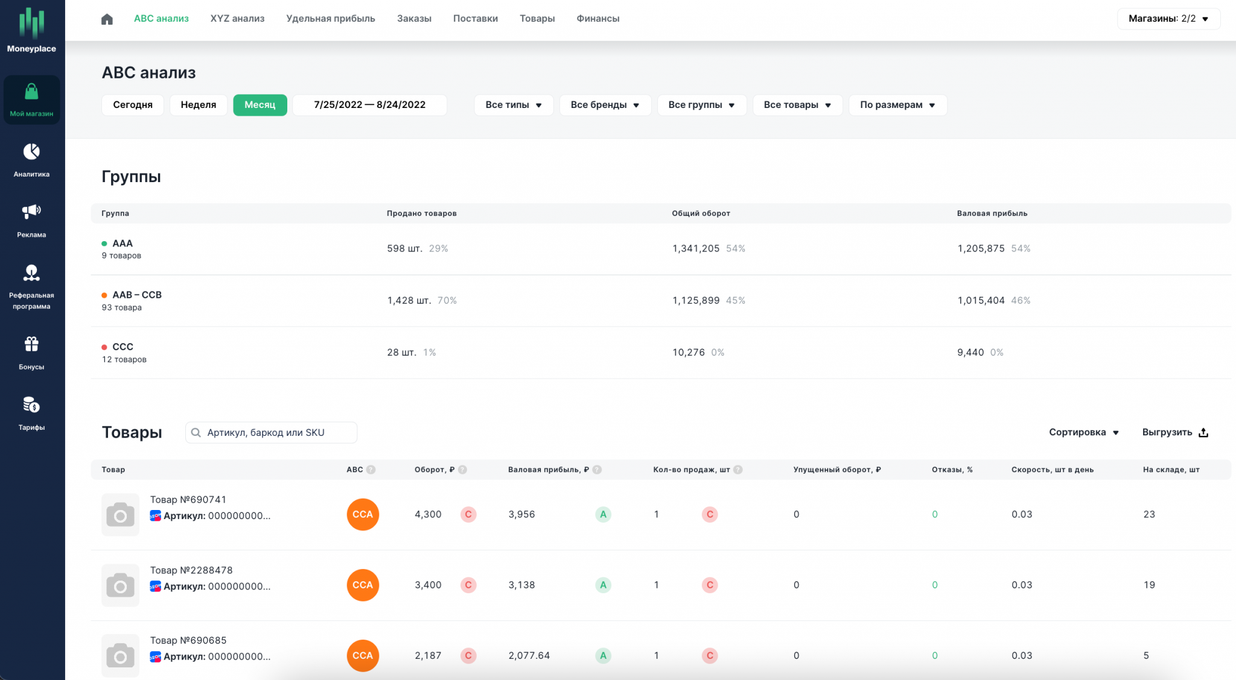Click the photo thumbnail of Товар №690741
This screenshot has height=680, width=1236.
tap(120, 515)
